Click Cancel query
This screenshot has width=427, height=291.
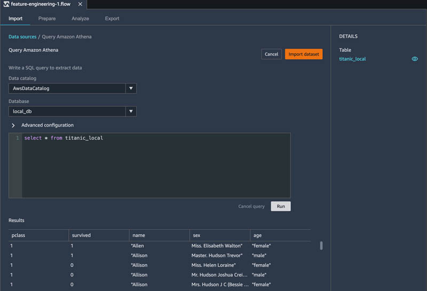(x=251, y=206)
